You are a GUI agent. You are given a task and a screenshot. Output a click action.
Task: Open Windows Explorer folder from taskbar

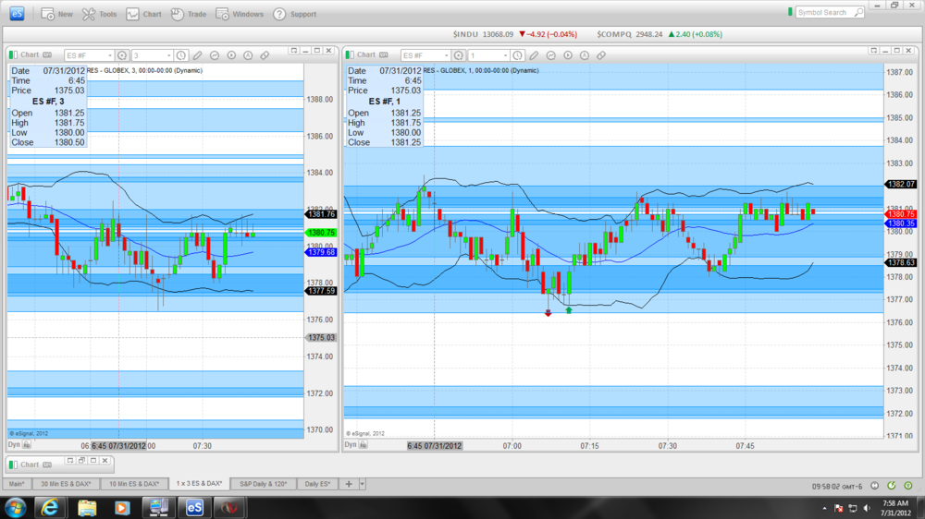click(87, 507)
